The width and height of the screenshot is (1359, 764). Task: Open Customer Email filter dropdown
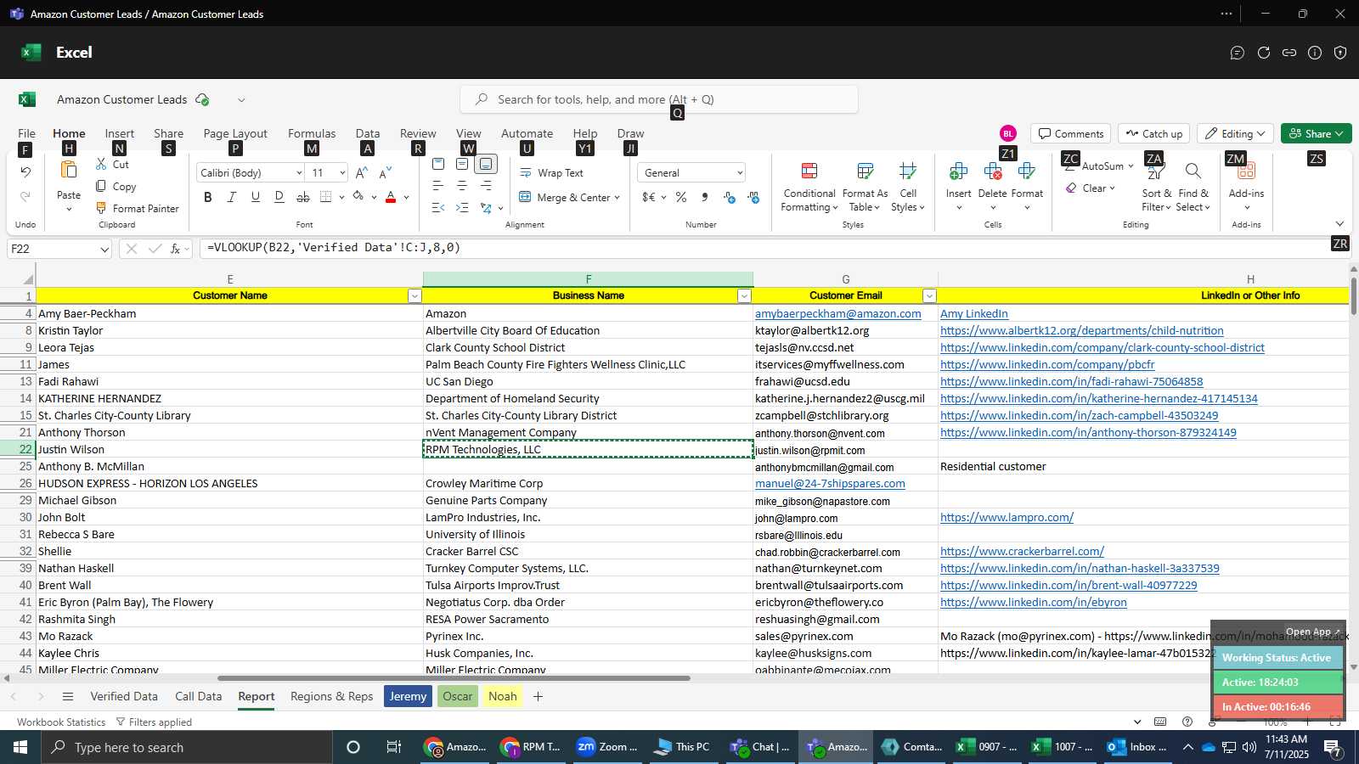[929, 296]
